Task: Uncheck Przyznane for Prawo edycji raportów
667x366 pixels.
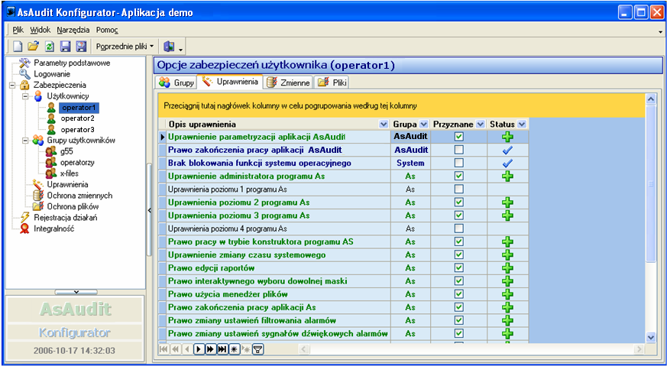Action: 458,268
